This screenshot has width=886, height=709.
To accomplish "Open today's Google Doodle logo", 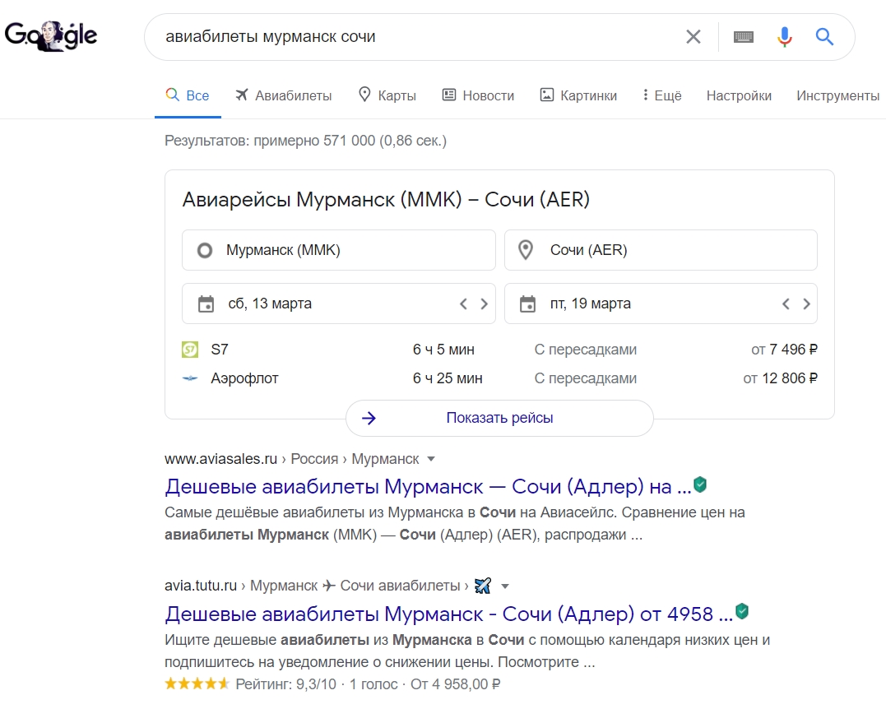I will (x=51, y=35).
